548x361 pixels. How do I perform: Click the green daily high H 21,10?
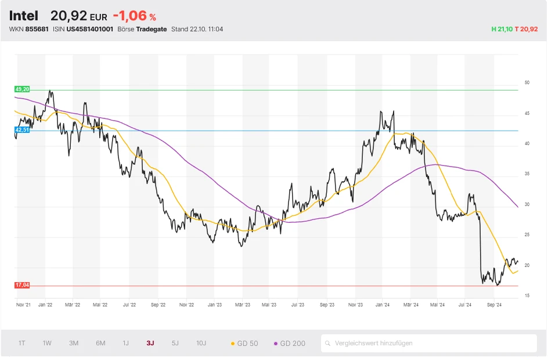point(502,29)
